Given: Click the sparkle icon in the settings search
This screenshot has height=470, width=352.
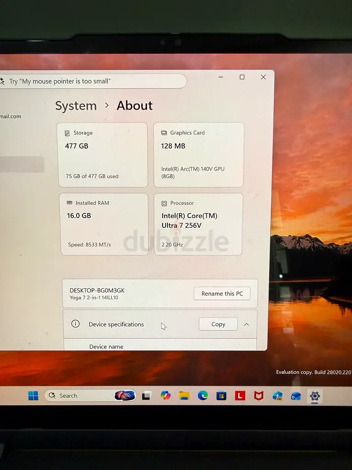Looking at the screenshot, I should click(x=2, y=81).
